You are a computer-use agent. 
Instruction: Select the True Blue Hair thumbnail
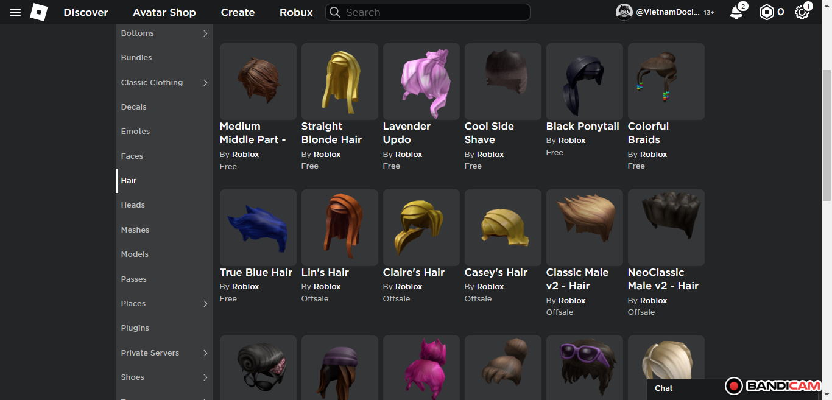[258, 227]
